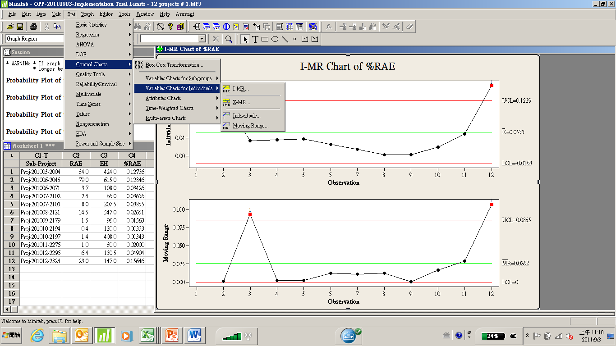
Task: Select the Line drawing tool
Action: (x=285, y=39)
